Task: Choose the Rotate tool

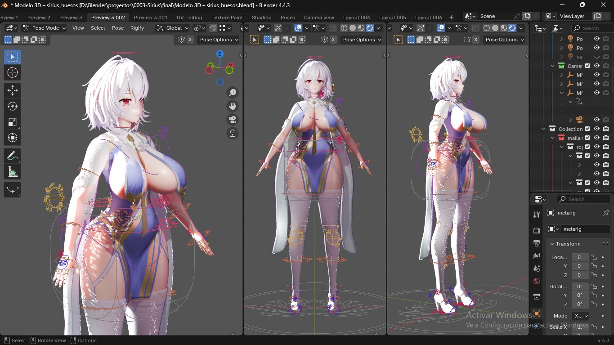Action: pyautogui.click(x=13, y=106)
